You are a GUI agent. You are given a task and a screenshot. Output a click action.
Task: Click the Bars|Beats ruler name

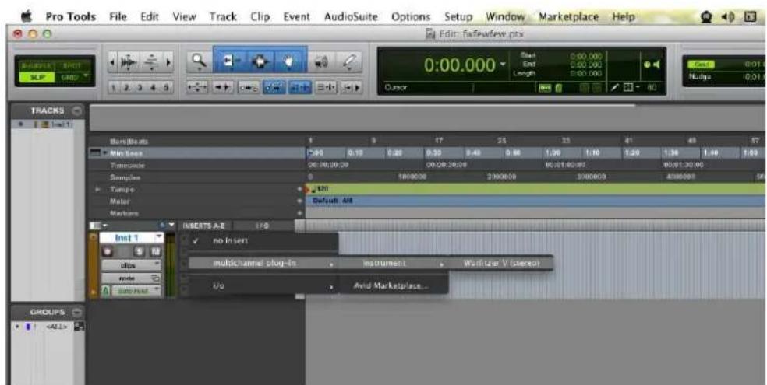point(128,142)
